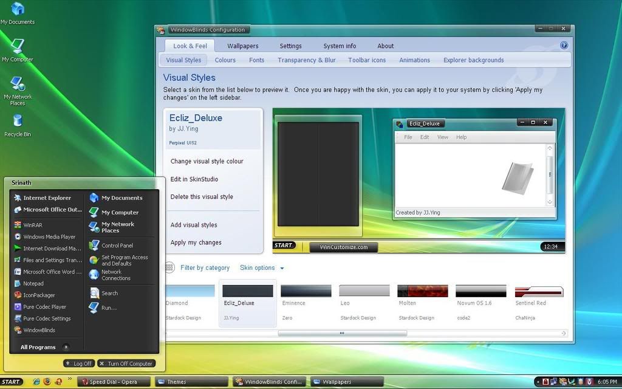Click the Internet Explorer quick launch icon

tap(36, 382)
